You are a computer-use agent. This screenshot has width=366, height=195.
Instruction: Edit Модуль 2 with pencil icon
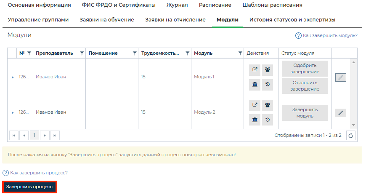point(341,113)
